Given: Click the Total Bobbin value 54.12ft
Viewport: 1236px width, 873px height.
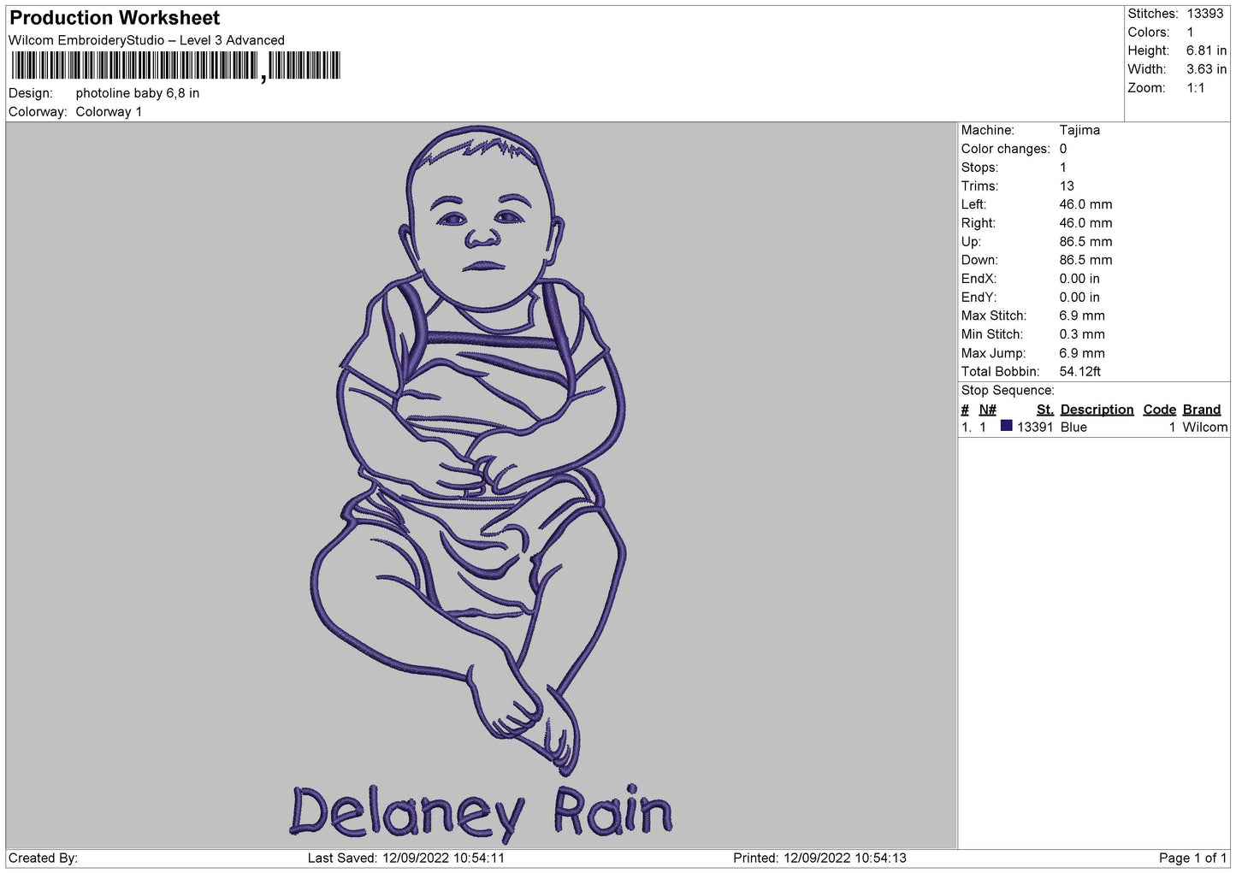Looking at the screenshot, I should (x=1080, y=372).
